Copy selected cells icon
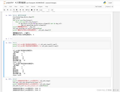 click(x=14, y=10)
